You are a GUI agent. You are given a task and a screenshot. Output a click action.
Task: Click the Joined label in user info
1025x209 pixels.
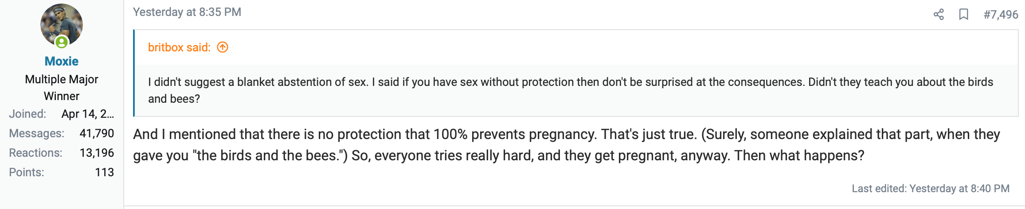coord(27,114)
